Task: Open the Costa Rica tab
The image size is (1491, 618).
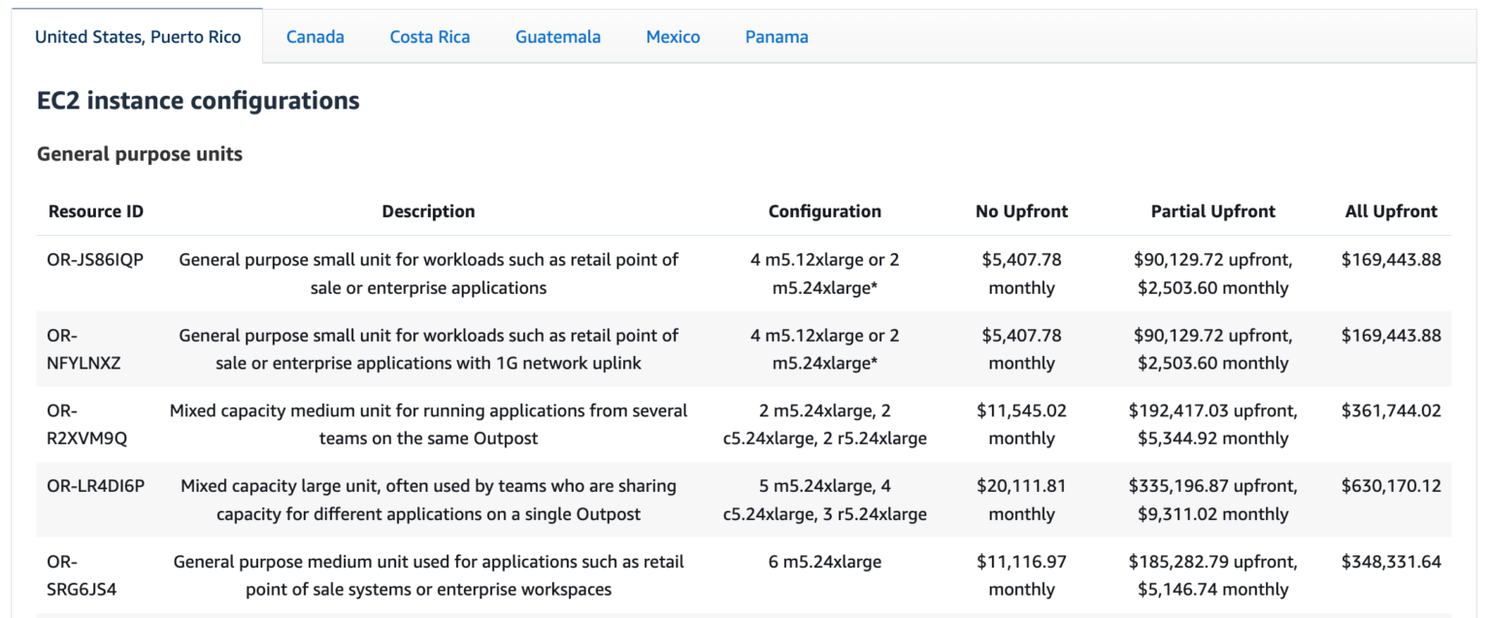Action: click(429, 36)
